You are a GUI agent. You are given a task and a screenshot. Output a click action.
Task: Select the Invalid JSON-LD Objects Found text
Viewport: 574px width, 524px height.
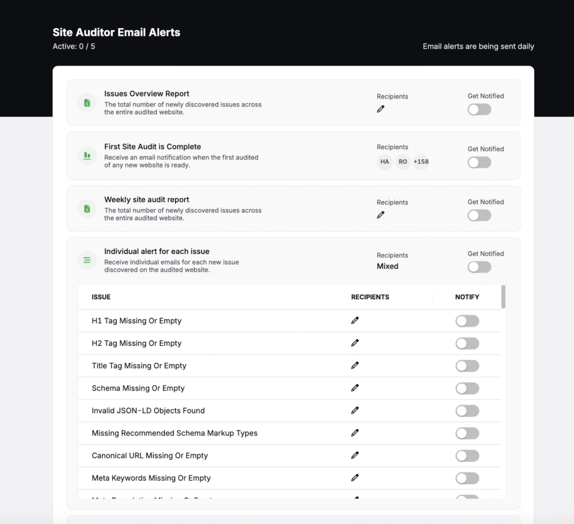click(x=148, y=411)
